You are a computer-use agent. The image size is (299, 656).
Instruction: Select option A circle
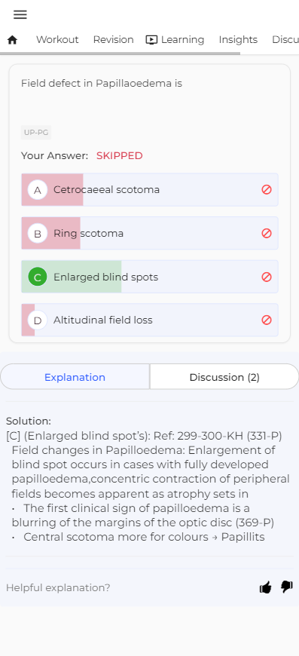[38, 190]
